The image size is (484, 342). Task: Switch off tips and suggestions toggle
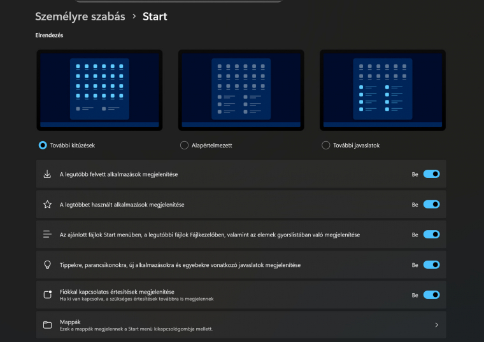[x=431, y=264]
